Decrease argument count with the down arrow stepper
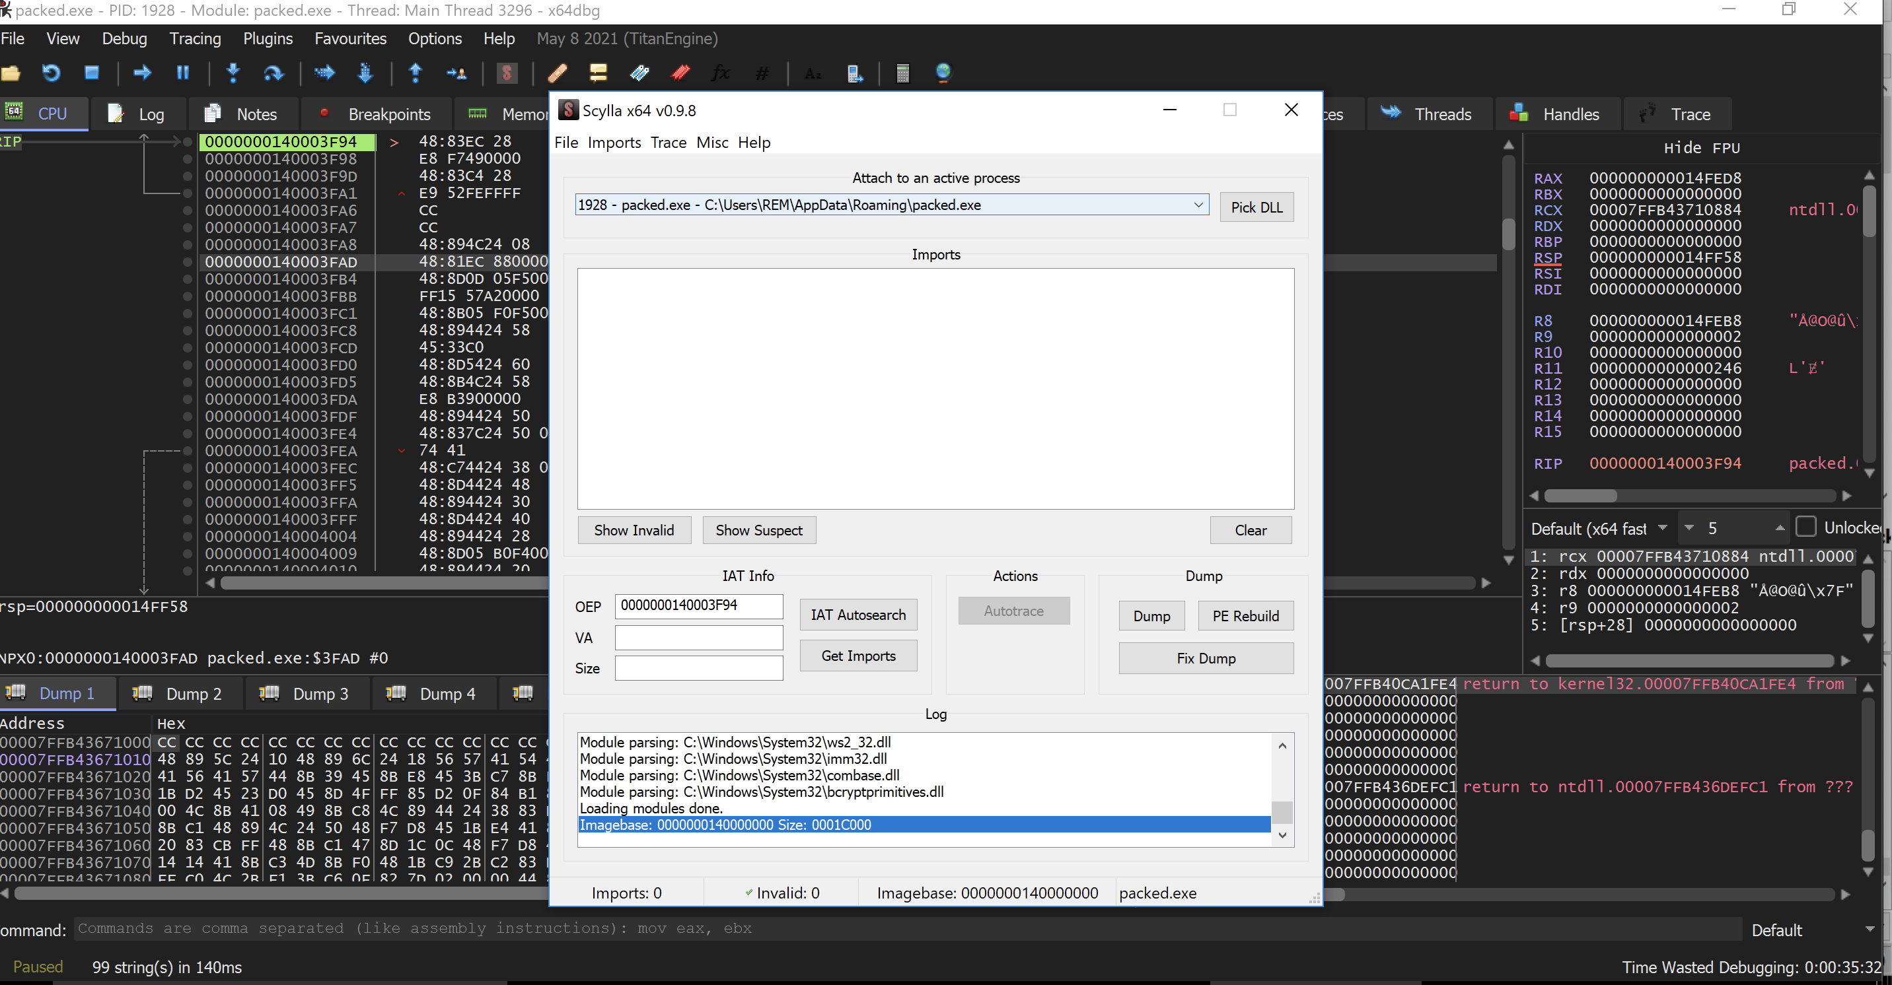 (x=1689, y=527)
